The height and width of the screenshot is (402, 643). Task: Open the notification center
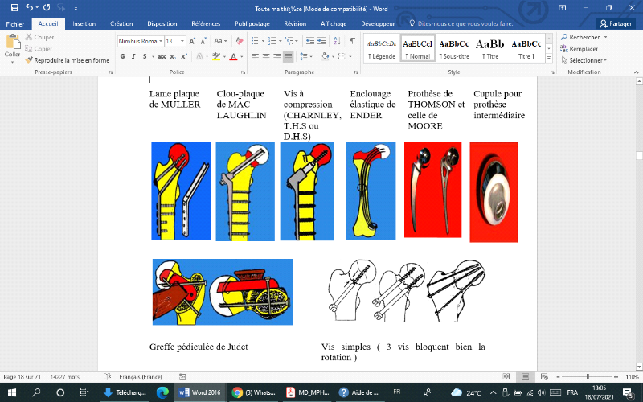628,392
